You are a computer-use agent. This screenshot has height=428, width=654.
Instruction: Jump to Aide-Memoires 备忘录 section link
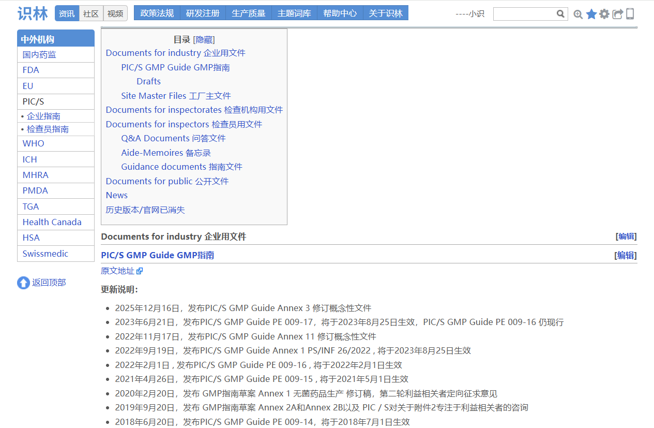166,153
